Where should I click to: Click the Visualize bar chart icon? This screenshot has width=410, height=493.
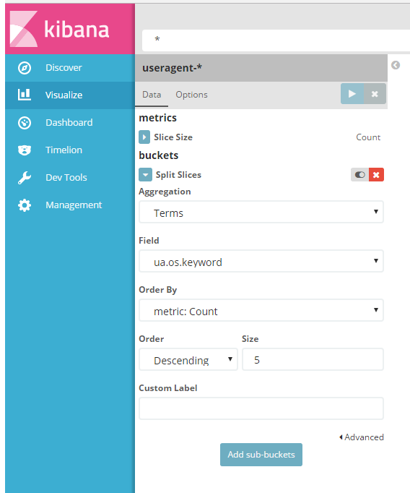click(25, 95)
